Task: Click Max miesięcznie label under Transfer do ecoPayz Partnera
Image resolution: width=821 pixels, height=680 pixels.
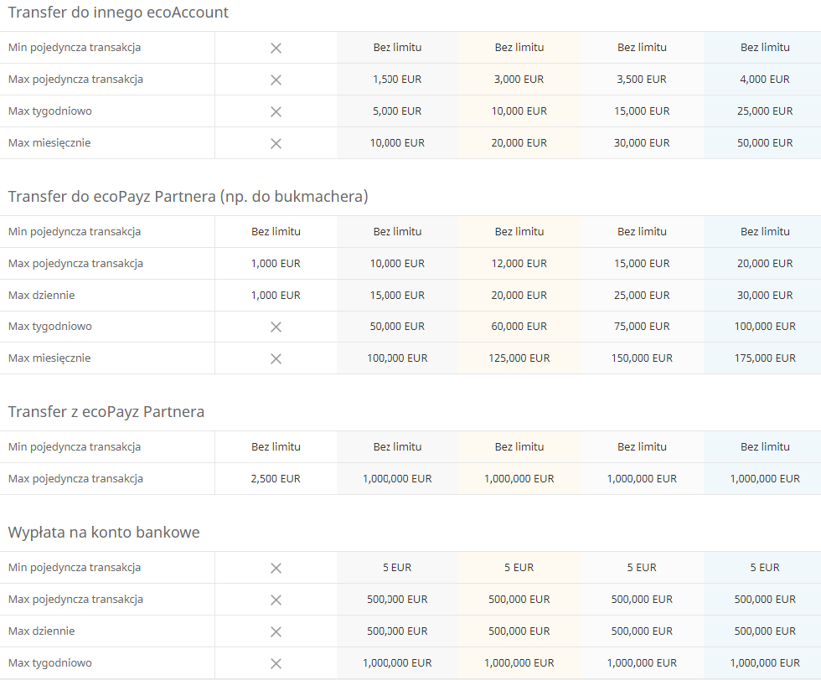Action: pyautogui.click(x=49, y=358)
